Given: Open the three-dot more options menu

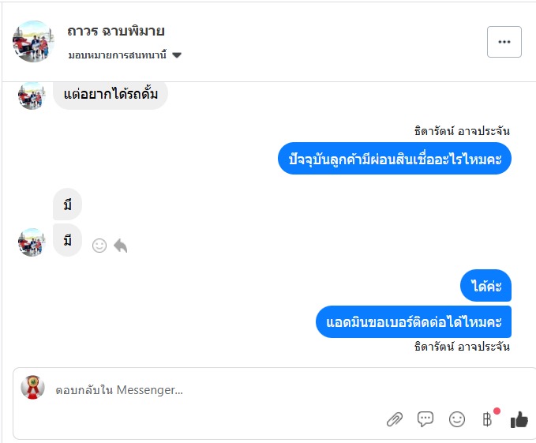Looking at the screenshot, I should 504,42.
